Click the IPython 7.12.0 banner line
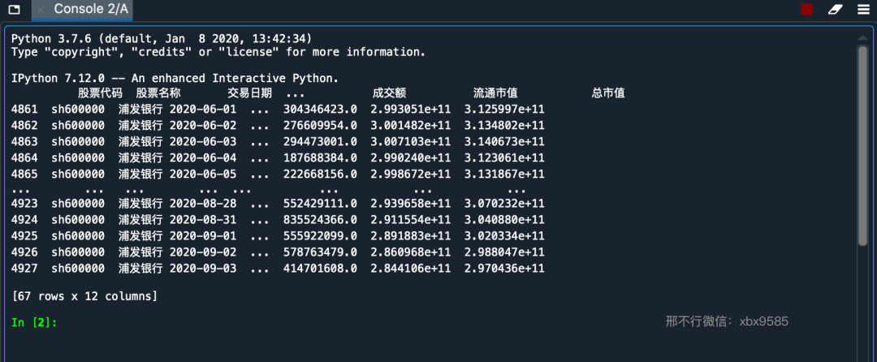 point(175,78)
